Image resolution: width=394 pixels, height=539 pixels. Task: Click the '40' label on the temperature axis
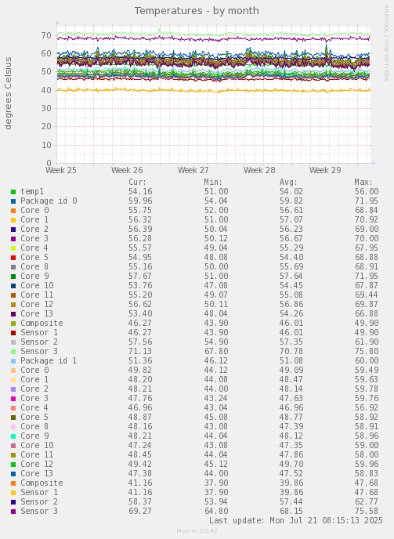[46, 90]
